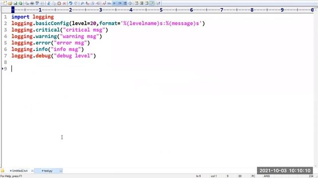Click the format string '%(levelname)s:%(message)s'
Image resolution: width=318 pixels, height=178 pixels.
point(161,23)
